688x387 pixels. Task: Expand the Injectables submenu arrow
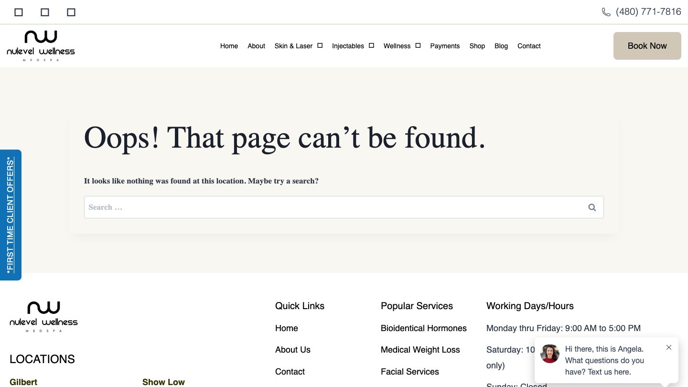(371, 45)
